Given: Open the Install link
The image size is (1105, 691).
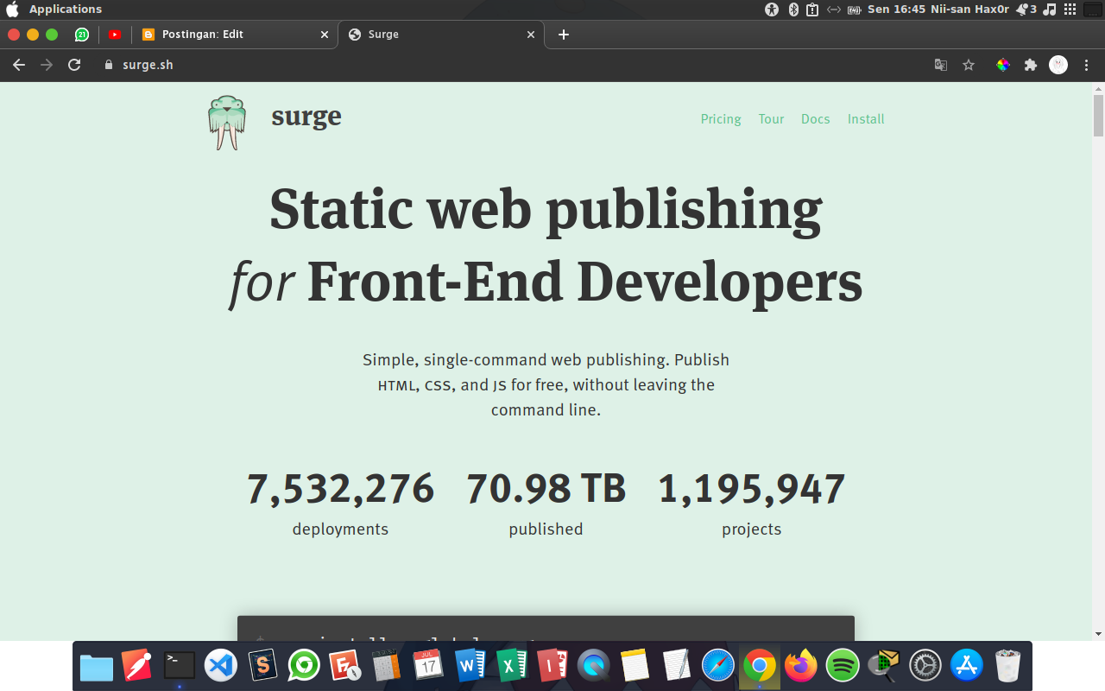Looking at the screenshot, I should [866, 119].
